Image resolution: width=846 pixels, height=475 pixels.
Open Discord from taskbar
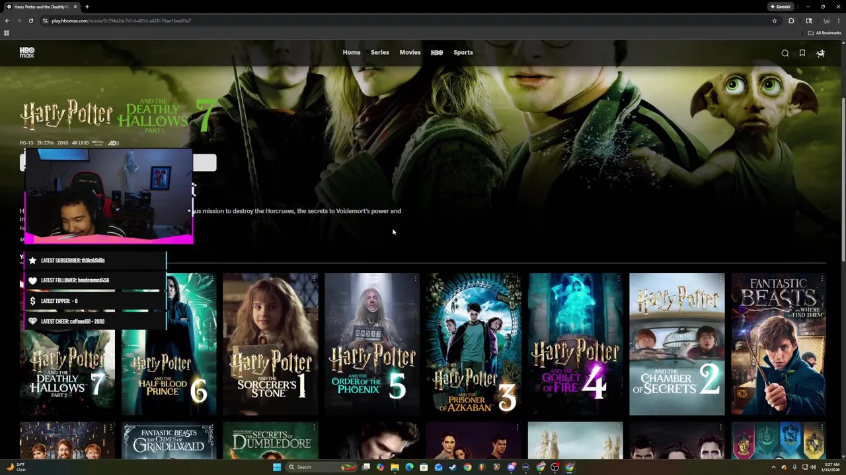click(511, 467)
